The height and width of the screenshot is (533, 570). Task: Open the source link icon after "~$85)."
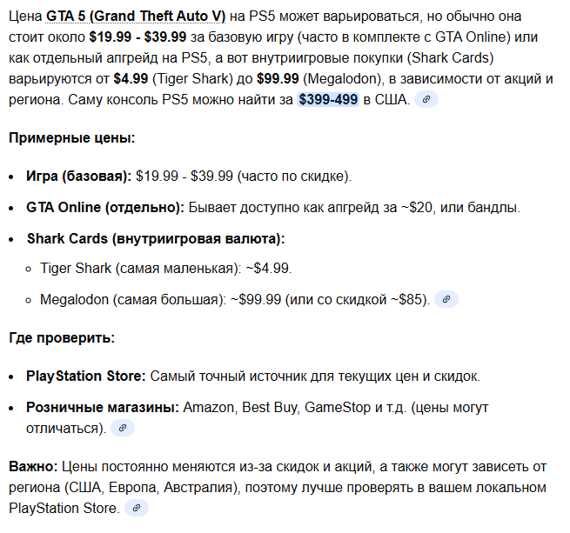click(446, 299)
